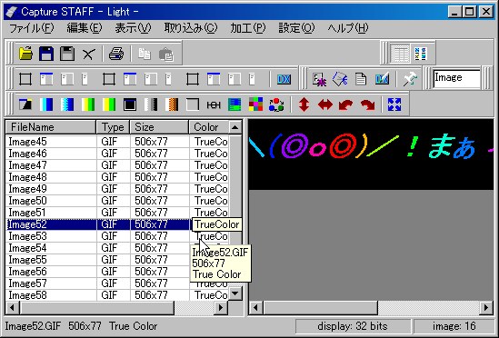Switch to detail list view mode
Image resolution: width=499 pixels, height=338 pixels.
pos(400,54)
